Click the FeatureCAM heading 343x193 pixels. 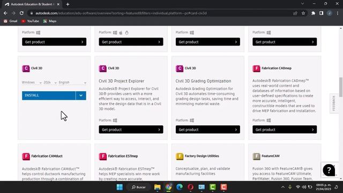271,156
